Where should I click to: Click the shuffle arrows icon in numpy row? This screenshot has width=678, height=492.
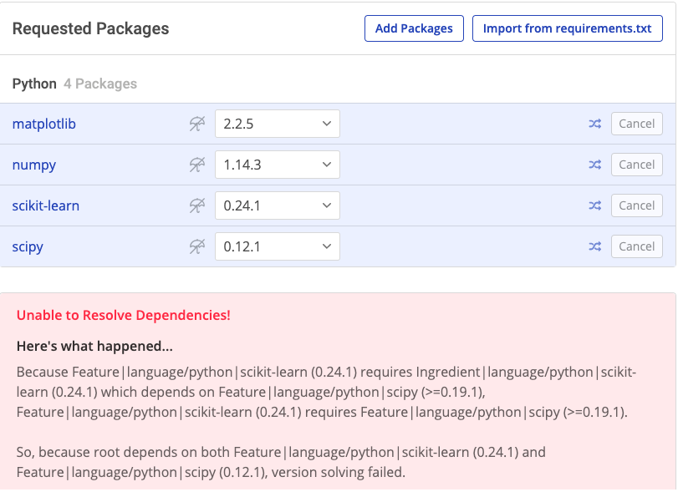tap(594, 165)
